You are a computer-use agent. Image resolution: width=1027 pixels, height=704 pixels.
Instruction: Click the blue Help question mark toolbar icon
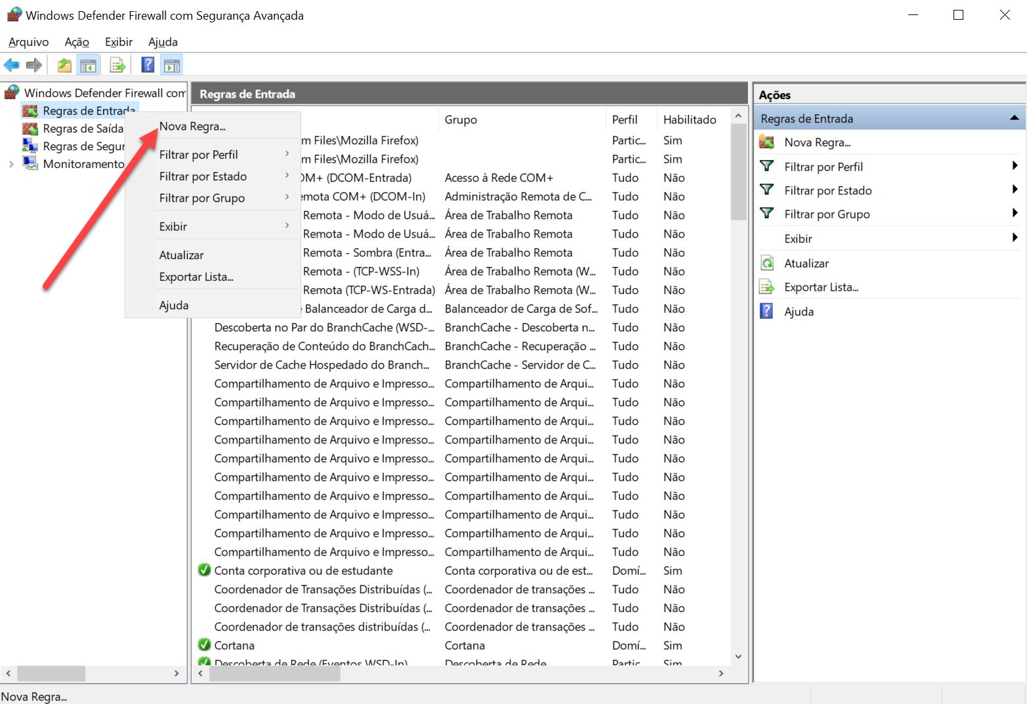tap(148, 65)
